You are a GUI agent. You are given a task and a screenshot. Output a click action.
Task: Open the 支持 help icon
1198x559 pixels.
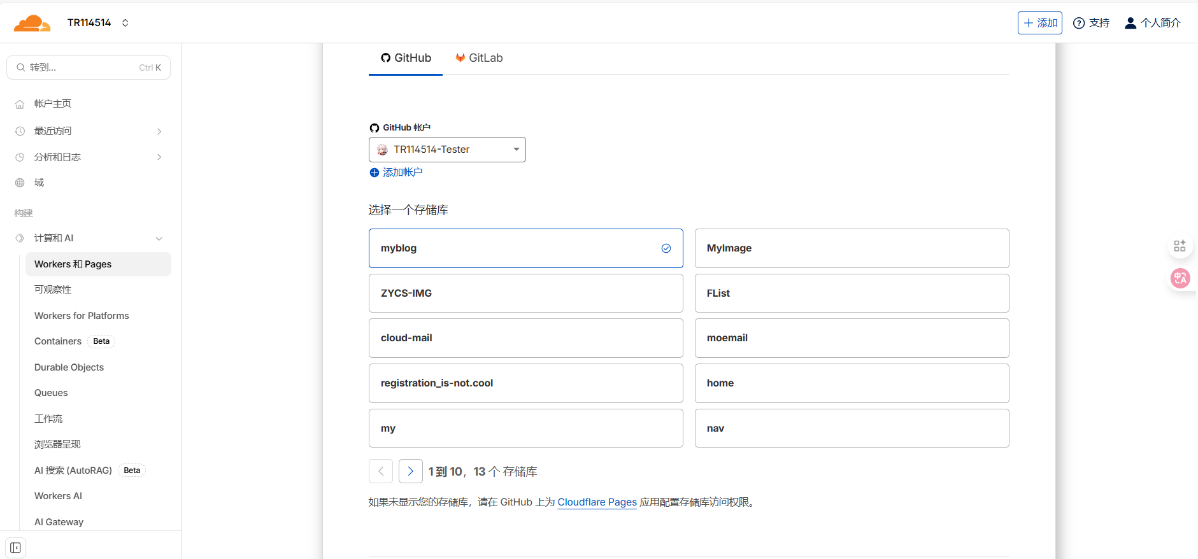coord(1079,23)
